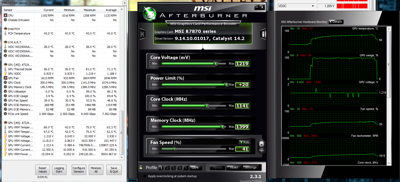Open the information panel via i icon

coord(263,34)
